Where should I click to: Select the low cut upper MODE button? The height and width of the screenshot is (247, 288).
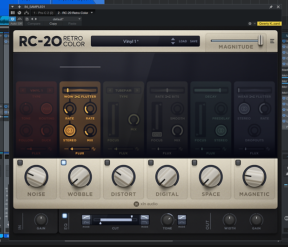click(x=86, y=217)
